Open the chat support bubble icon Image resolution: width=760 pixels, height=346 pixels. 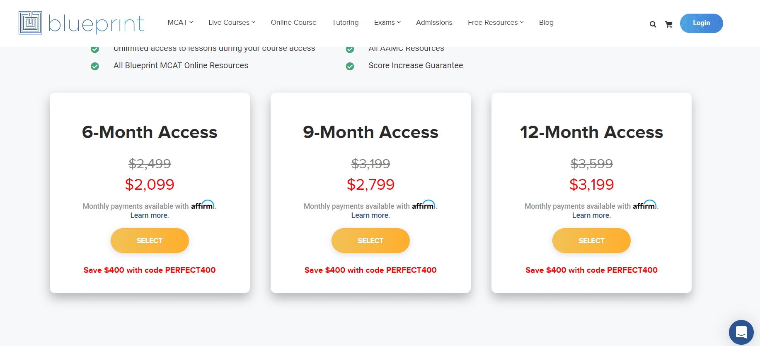pos(741,332)
